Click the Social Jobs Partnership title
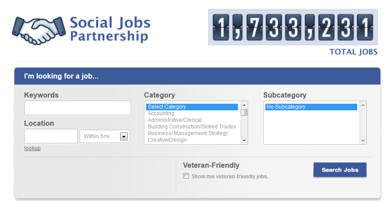The image size is (389, 207). point(110,29)
